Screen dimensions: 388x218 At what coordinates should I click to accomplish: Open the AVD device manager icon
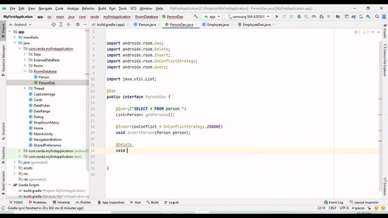(361, 16)
